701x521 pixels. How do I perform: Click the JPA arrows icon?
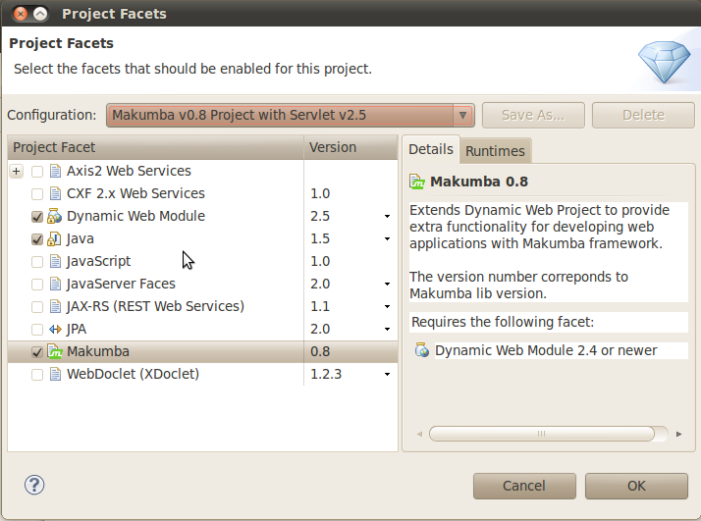pyautogui.click(x=55, y=330)
